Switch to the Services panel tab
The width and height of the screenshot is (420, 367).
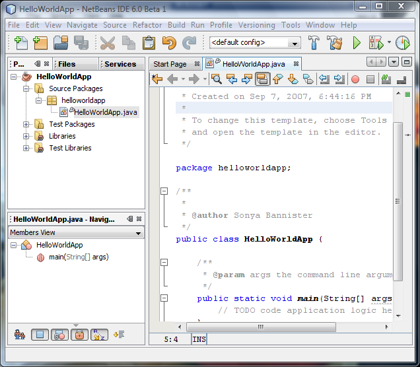(120, 64)
